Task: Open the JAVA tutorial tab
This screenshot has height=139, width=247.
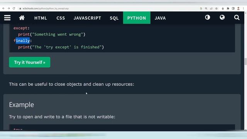Action: (160, 18)
